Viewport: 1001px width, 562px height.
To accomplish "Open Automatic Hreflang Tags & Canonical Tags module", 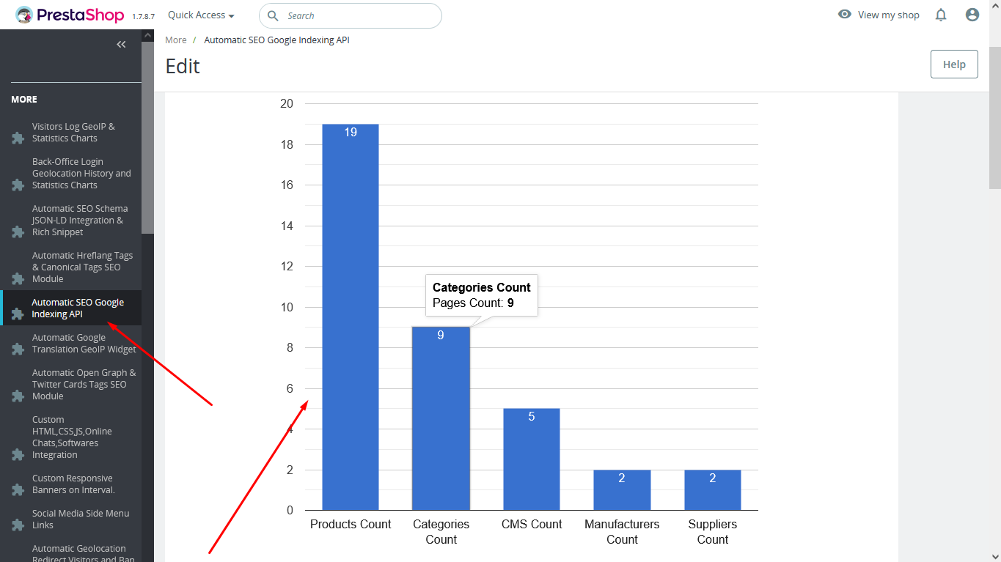I will pyautogui.click(x=82, y=267).
